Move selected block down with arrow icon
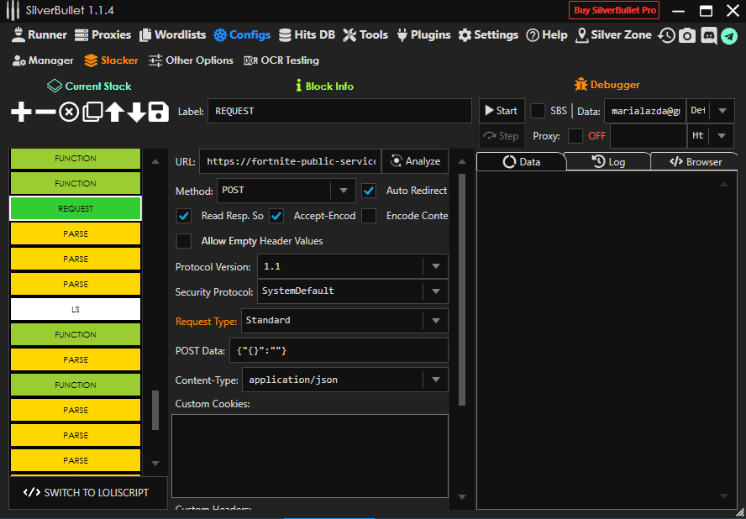 136,112
